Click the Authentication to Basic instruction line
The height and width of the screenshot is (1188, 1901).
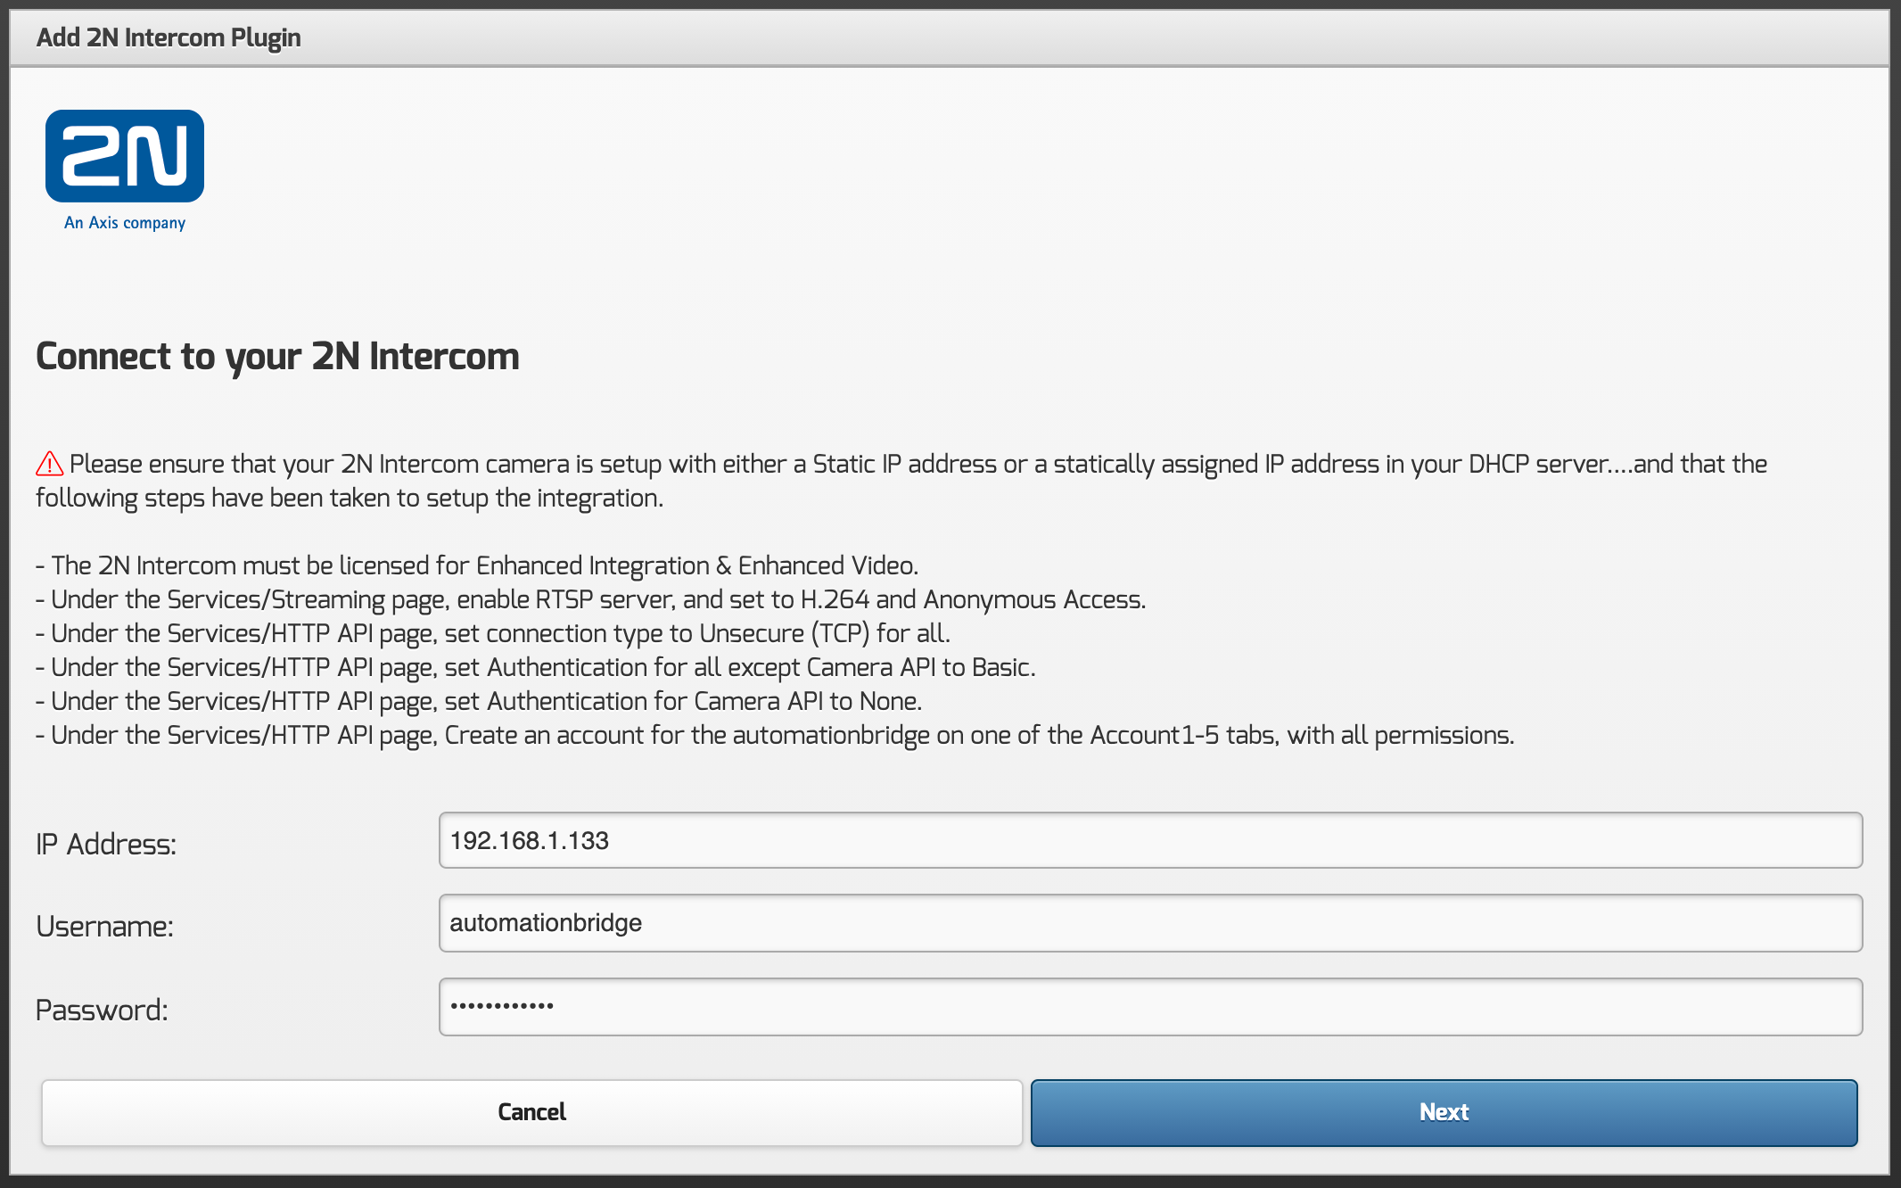535,668
